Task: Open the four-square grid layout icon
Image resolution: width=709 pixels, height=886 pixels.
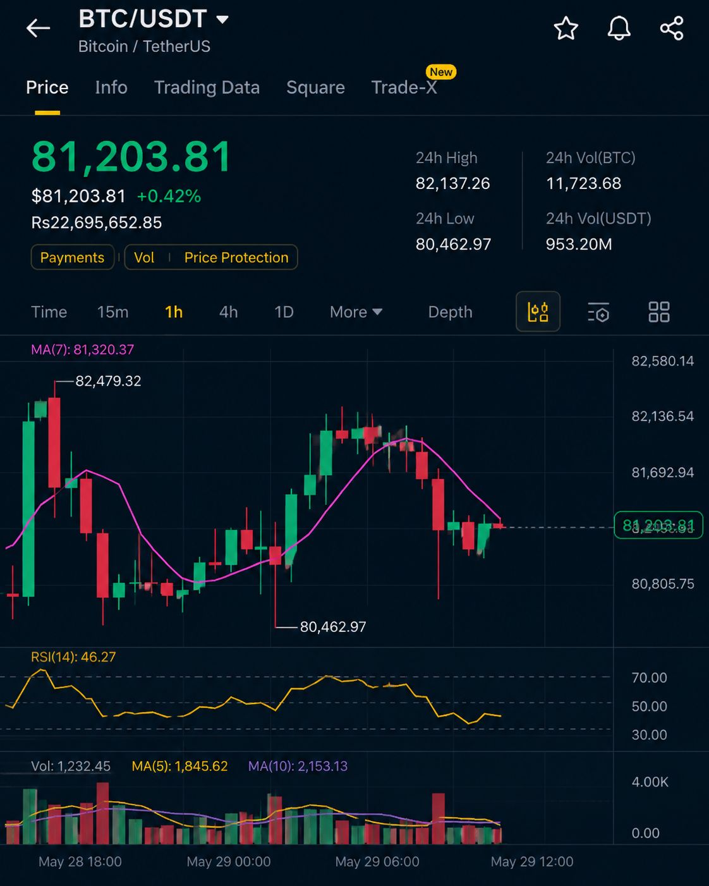Action: [x=659, y=312]
